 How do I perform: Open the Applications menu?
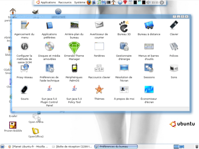pyautogui.click(x=46, y=2)
